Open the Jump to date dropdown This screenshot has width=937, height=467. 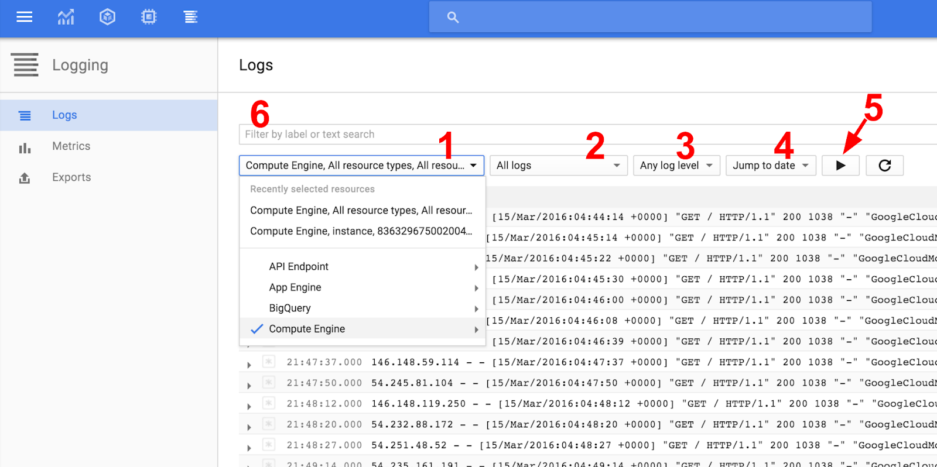[x=770, y=166]
